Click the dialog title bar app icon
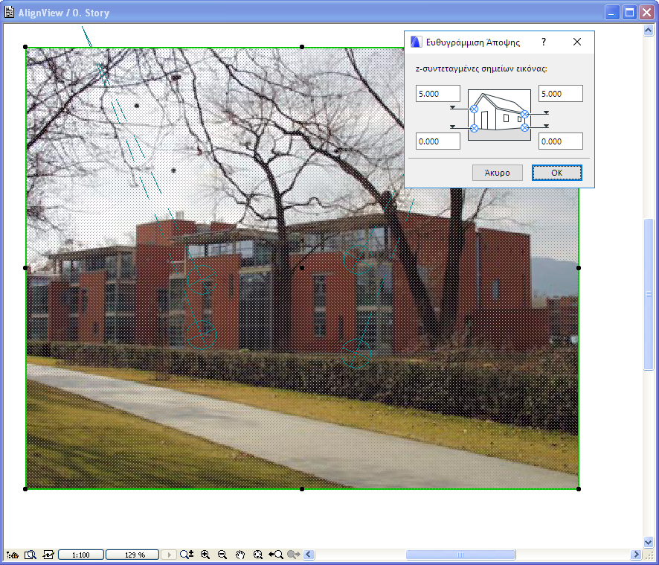This screenshot has height=565, width=659. tap(416, 42)
